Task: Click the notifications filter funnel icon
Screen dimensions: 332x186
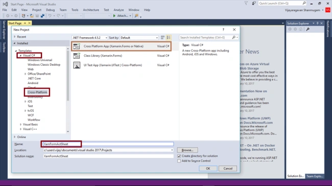Action: point(246,4)
